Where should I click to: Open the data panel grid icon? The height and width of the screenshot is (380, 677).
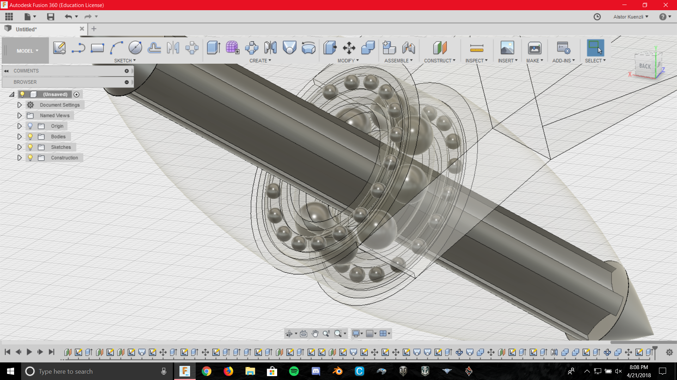9,17
